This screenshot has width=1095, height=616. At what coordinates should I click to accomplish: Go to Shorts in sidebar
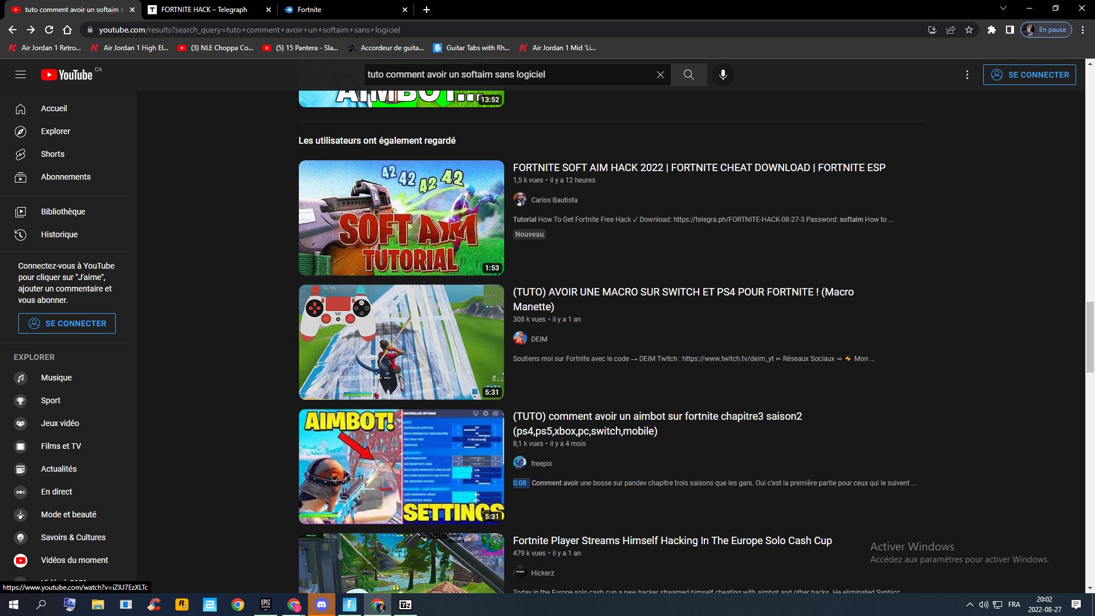(x=52, y=154)
